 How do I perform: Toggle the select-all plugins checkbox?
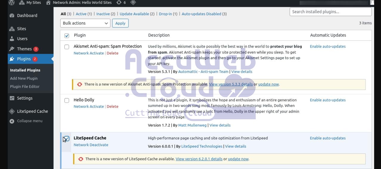[x=67, y=36]
